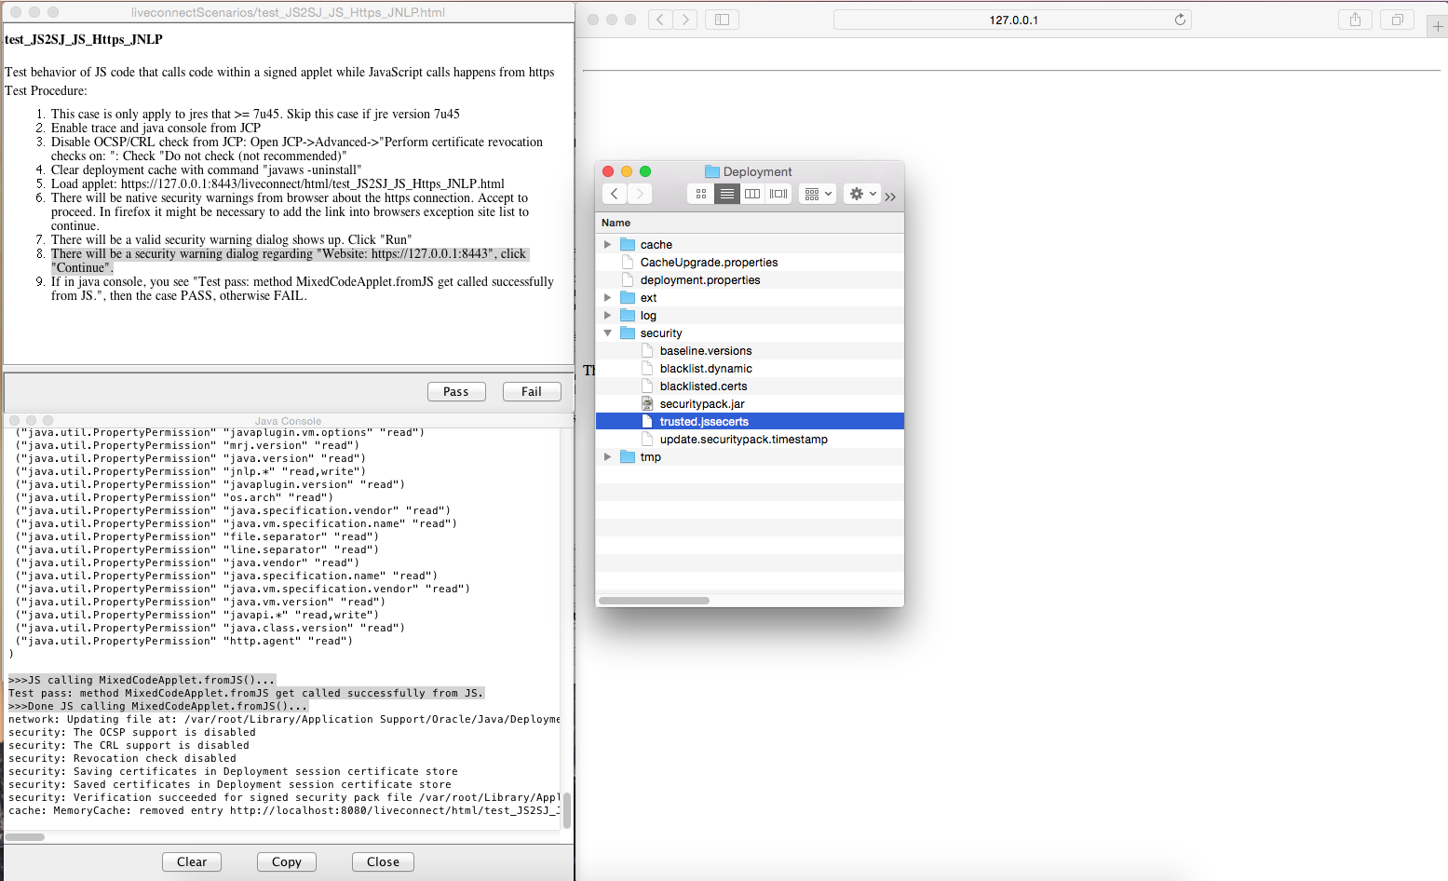Image resolution: width=1448 pixels, height=881 pixels.
Task: Switch Finder to list view
Action: (726, 194)
